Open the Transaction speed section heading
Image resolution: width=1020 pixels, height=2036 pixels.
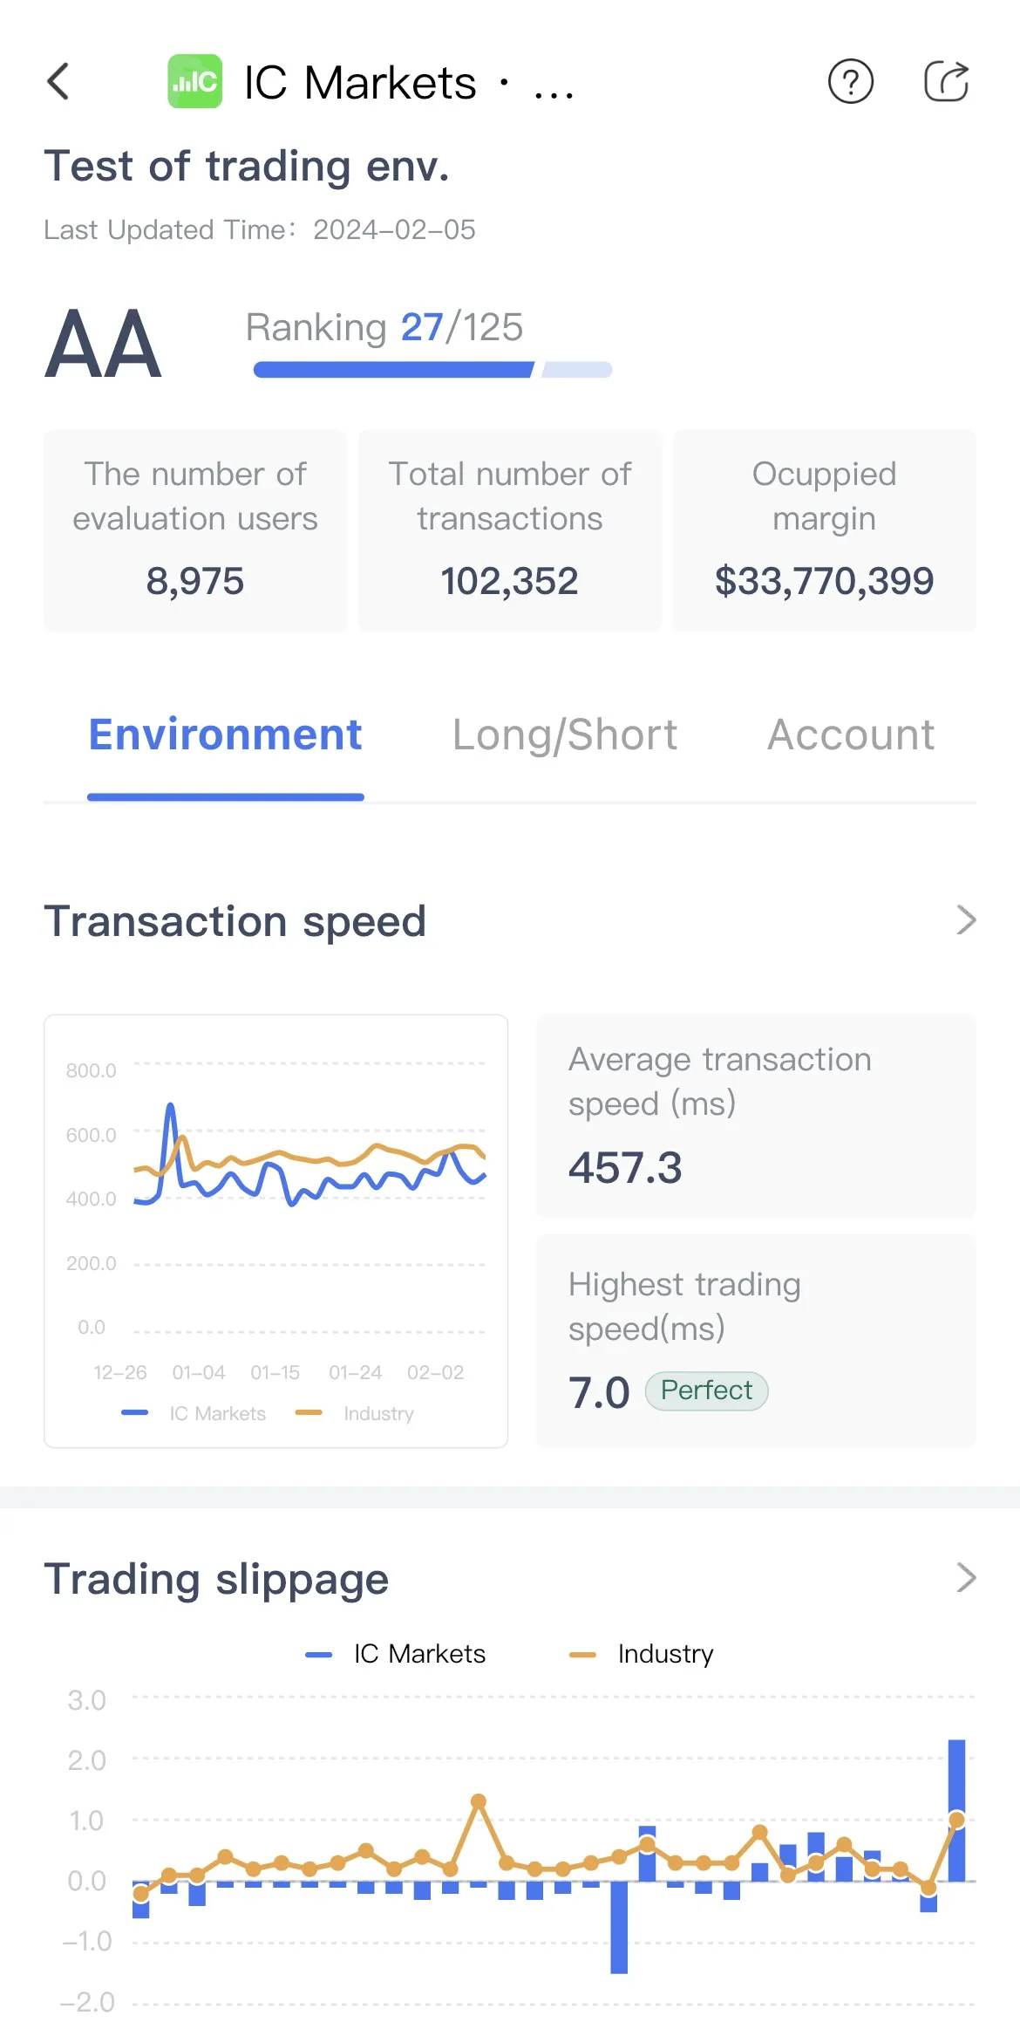[x=235, y=921]
